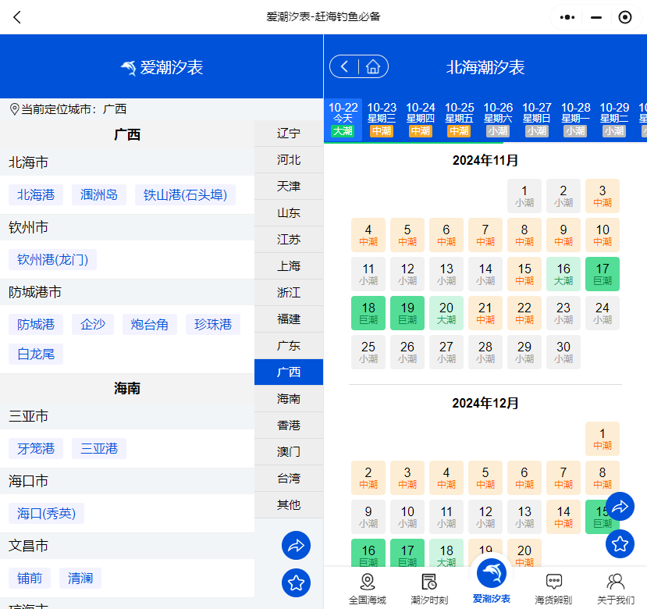Screen dimensions: 647x609
Task: Select November 1 小潮 calendar day
Action: [524, 196]
